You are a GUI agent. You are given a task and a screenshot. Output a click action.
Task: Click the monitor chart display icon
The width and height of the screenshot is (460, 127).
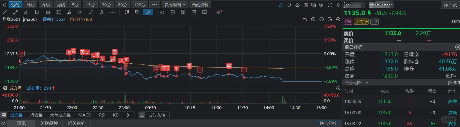click(321, 5)
